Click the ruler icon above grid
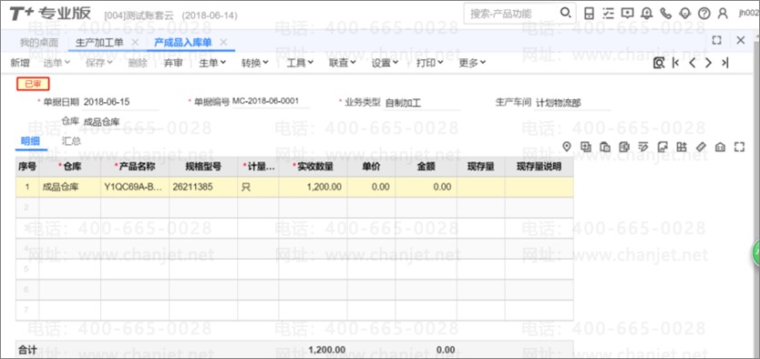Image resolution: width=760 pixels, height=359 pixels. 701,147
